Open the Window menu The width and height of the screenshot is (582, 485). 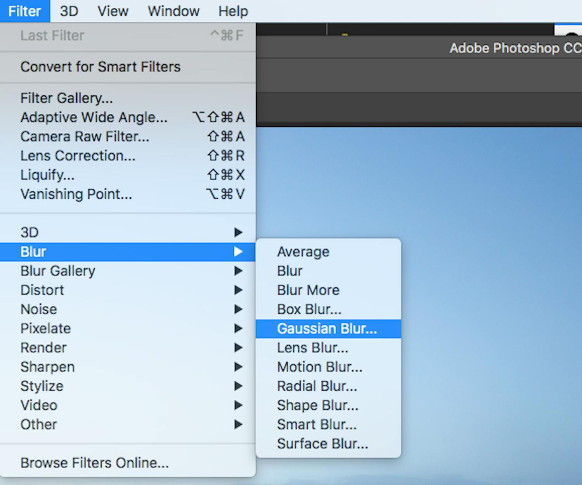[x=173, y=11]
